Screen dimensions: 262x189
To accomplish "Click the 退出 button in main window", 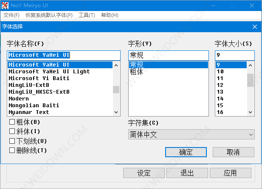I will click(x=187, y=173).
